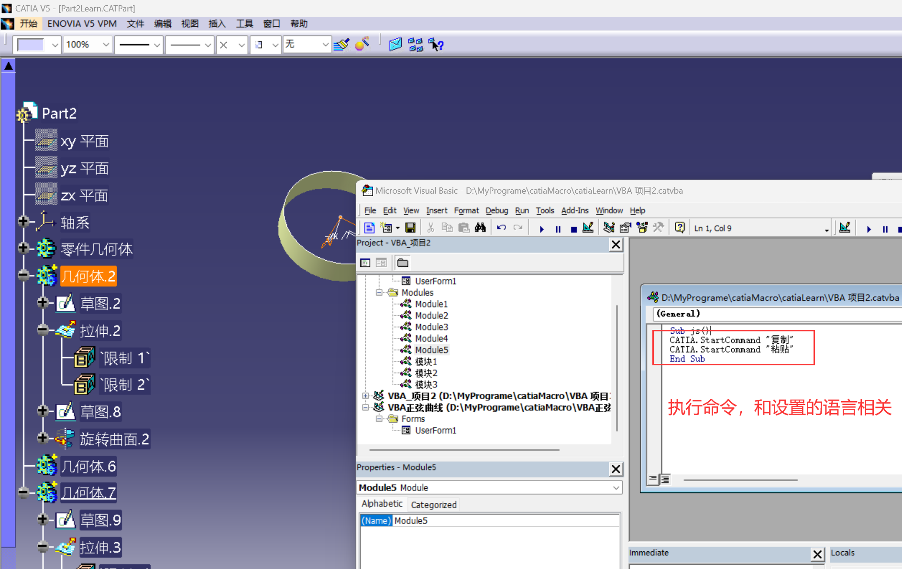Open the opacity 100% dropdown
The width and height of the screenshot is (902, 569).
point(106,44)
